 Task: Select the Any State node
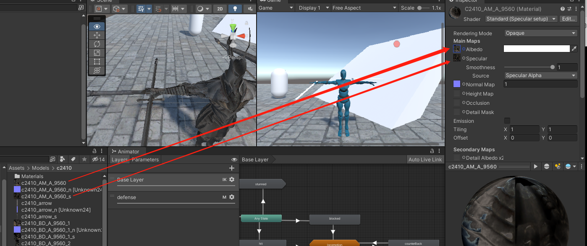tap(261, 218)
